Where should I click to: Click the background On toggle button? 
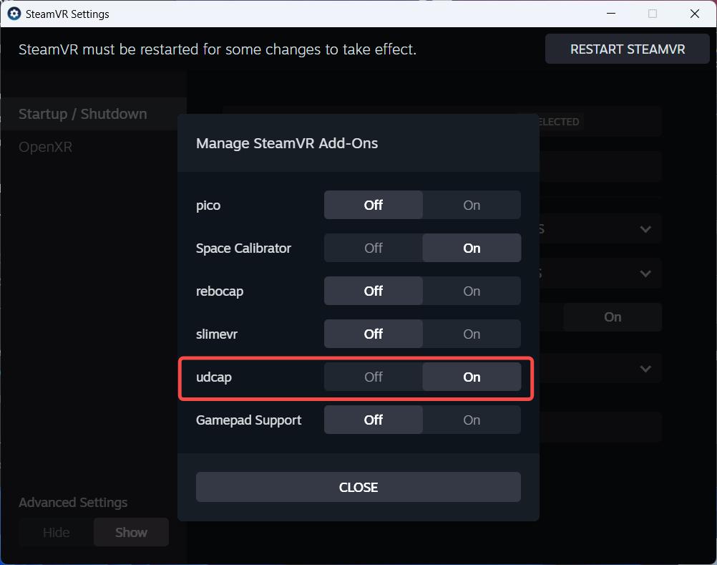613,317
